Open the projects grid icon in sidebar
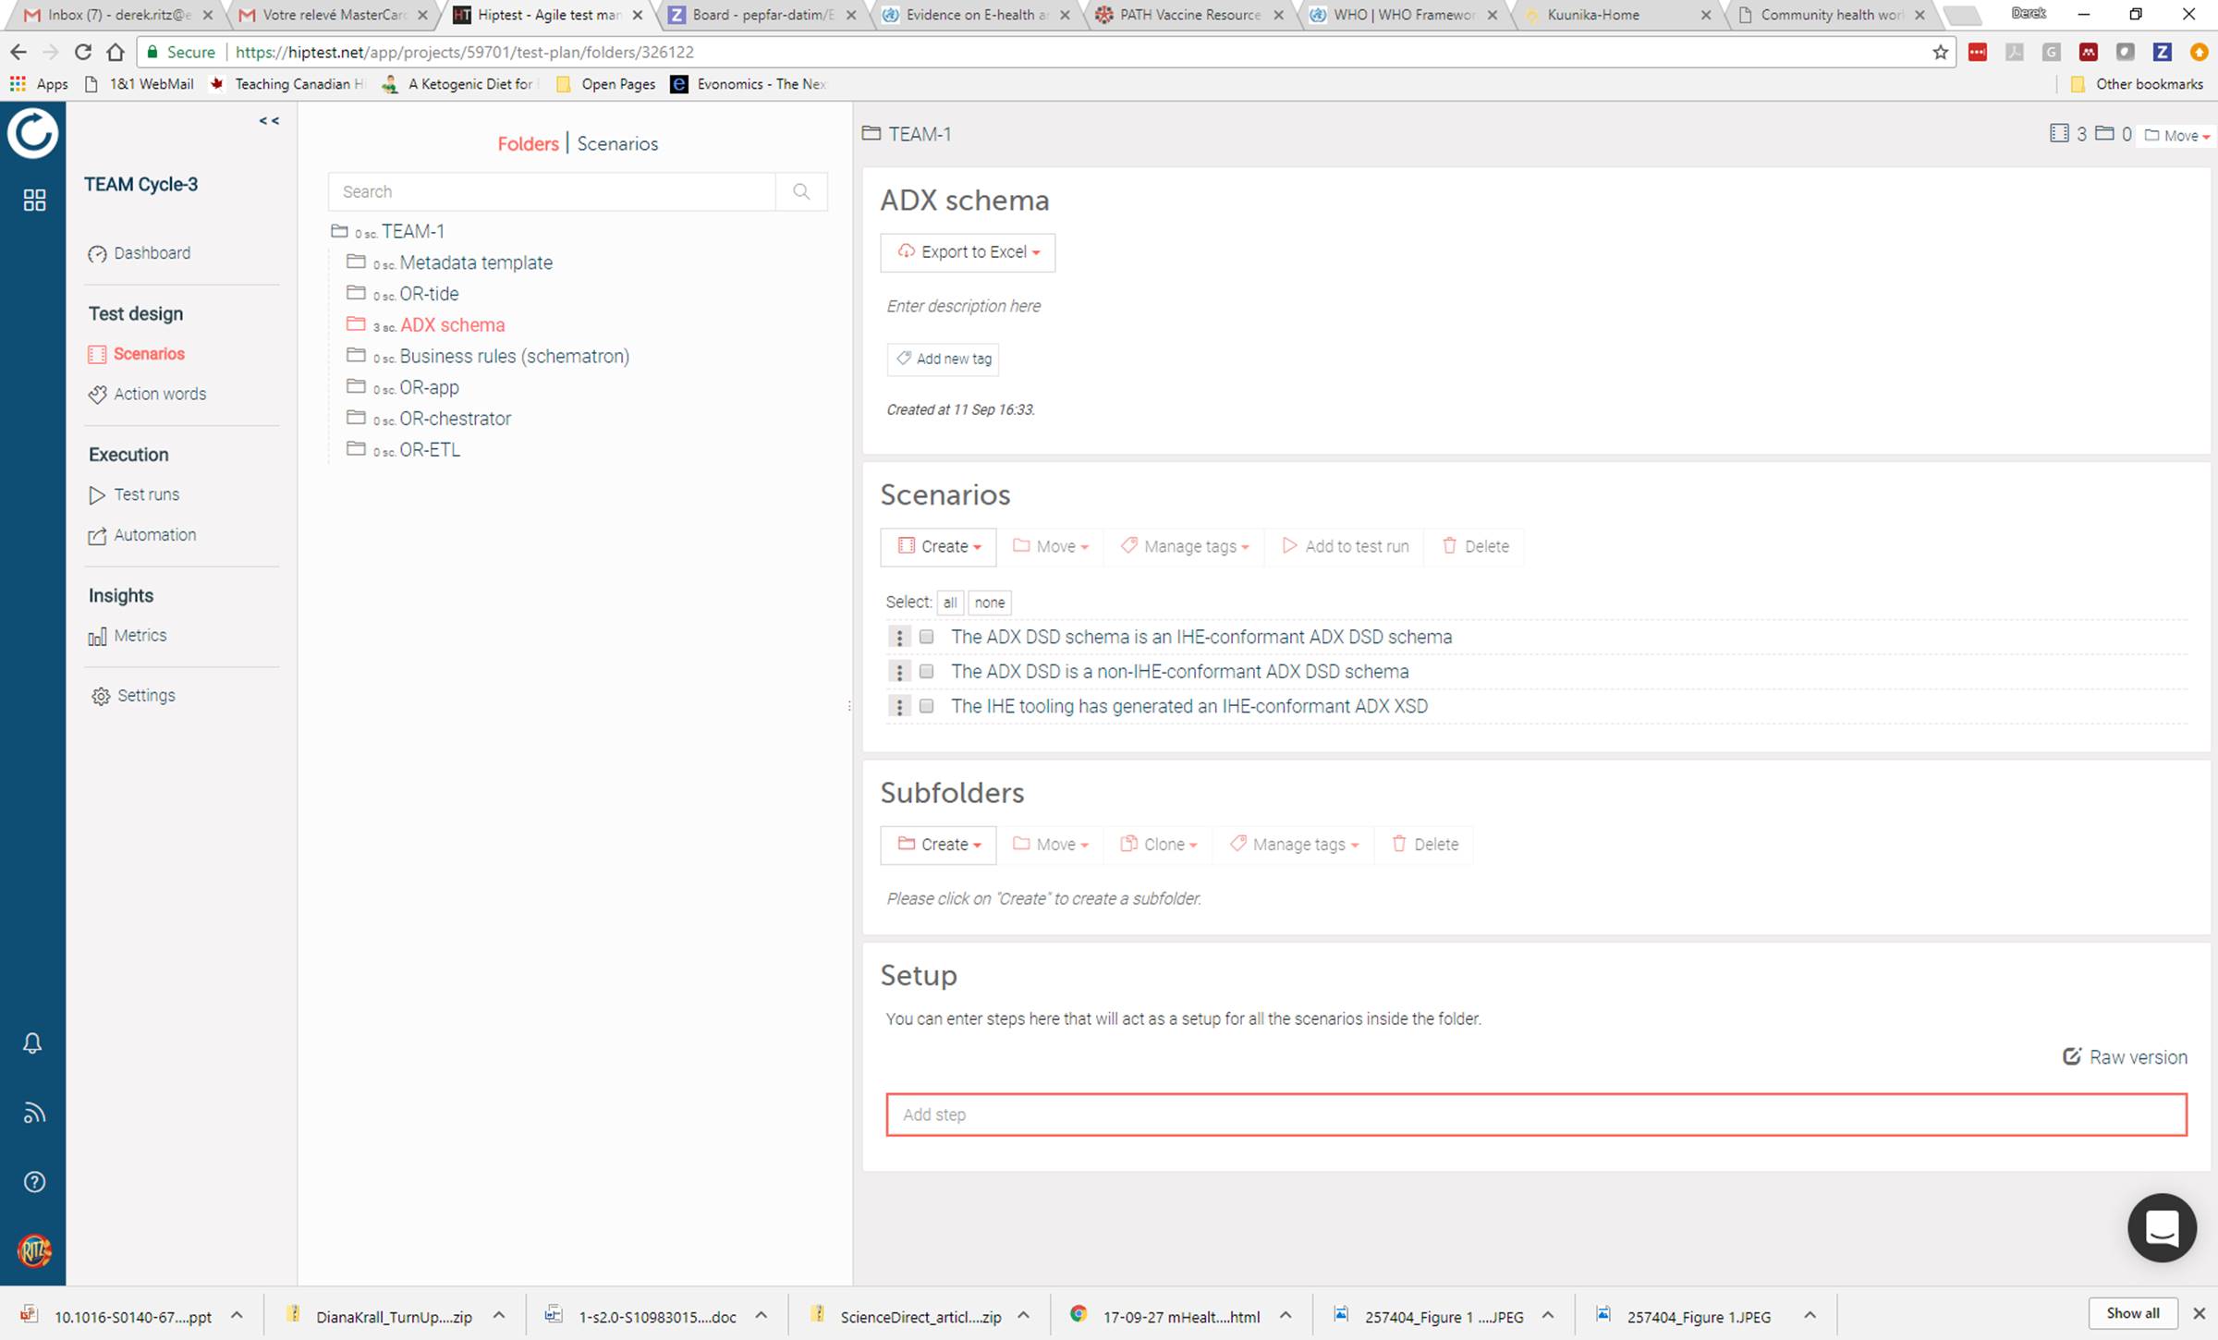The image size is (2218, 1340). click(34, 200)
